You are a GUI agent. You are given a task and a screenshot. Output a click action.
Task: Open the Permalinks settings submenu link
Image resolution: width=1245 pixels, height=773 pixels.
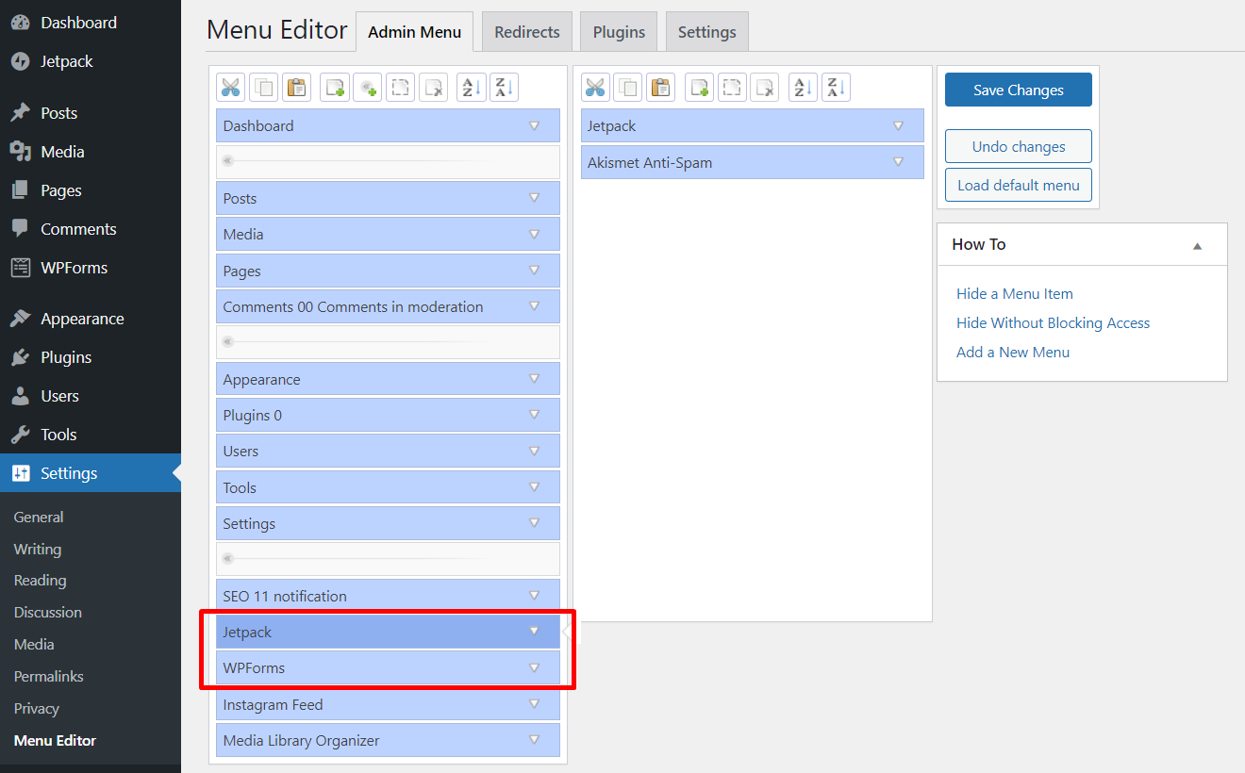[49, 677]
